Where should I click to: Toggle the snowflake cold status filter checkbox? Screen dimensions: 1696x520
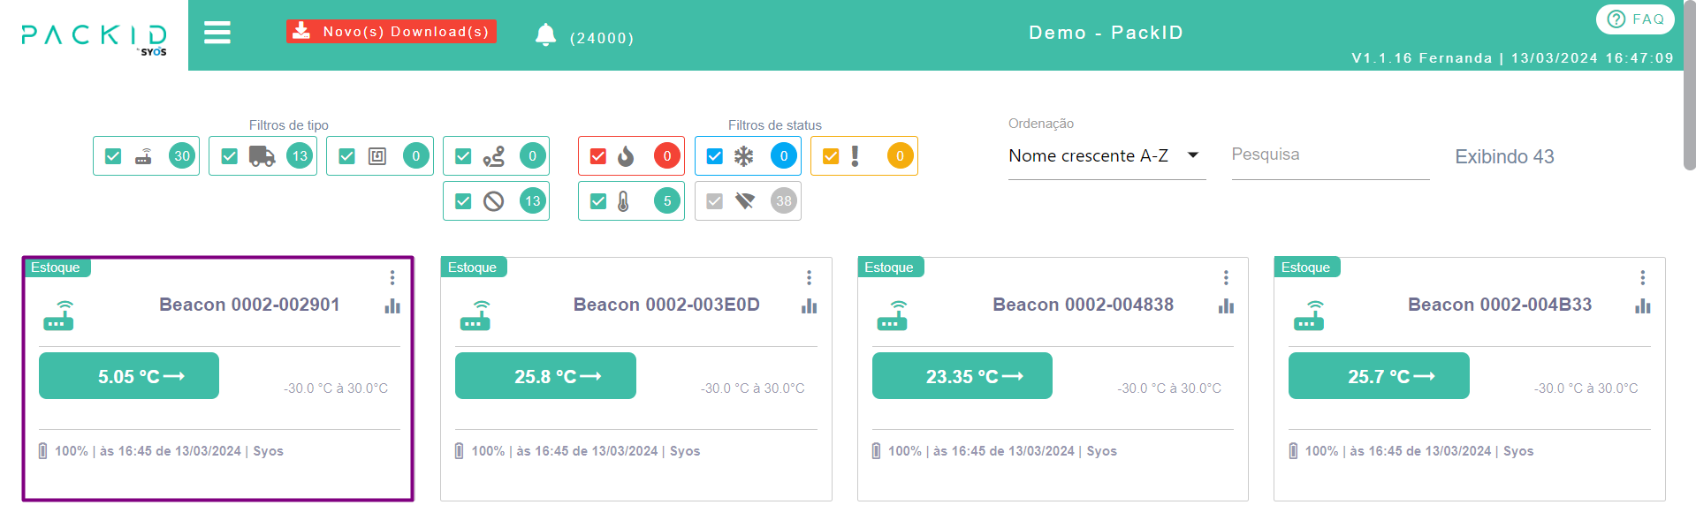[x=715, y=156]
